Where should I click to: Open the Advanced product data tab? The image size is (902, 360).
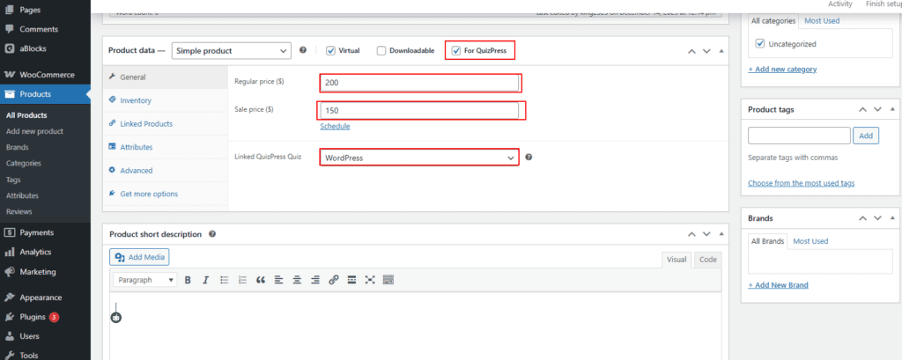click(x=165, y=171)
